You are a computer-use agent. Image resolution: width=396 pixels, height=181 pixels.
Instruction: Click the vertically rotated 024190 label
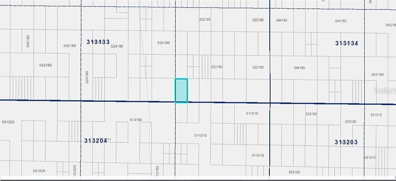tap(87, 77)
